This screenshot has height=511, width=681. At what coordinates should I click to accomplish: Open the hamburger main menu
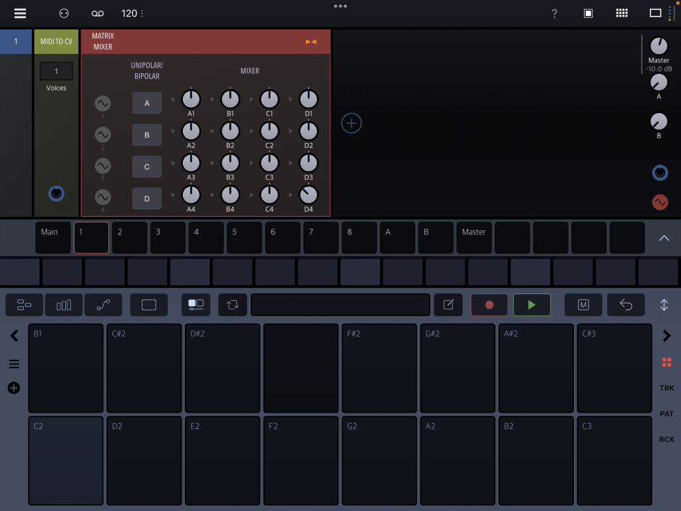[20, 13]
